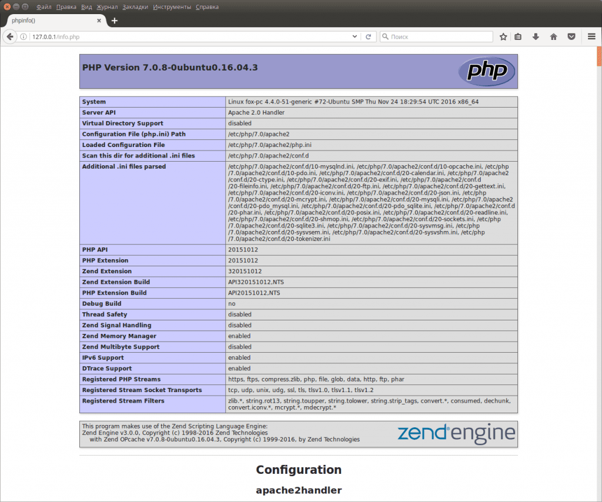Open the search engine magnifier dropdown
Screen dimensions: 602x502
tap(386, 36)
